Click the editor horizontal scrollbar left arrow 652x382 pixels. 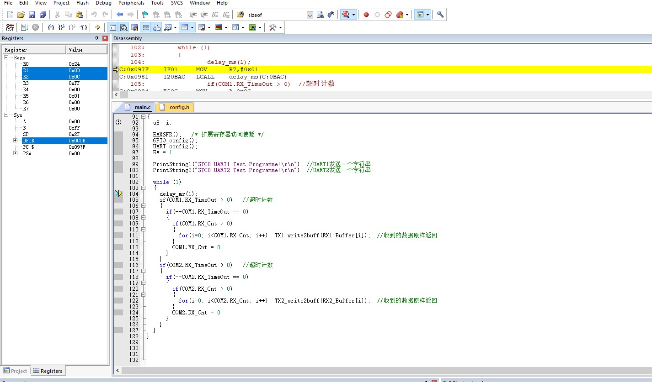(x=118, y=371)
